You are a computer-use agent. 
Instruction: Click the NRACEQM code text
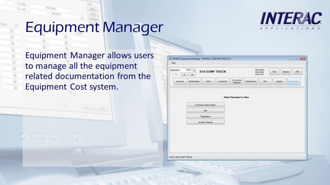pos(259,70)
